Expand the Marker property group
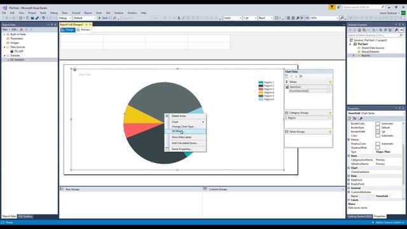 coord(349,140)
